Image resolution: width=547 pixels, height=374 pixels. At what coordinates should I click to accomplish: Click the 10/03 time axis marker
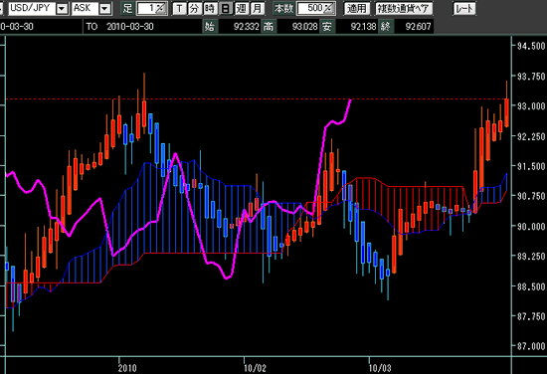[380, 368]
